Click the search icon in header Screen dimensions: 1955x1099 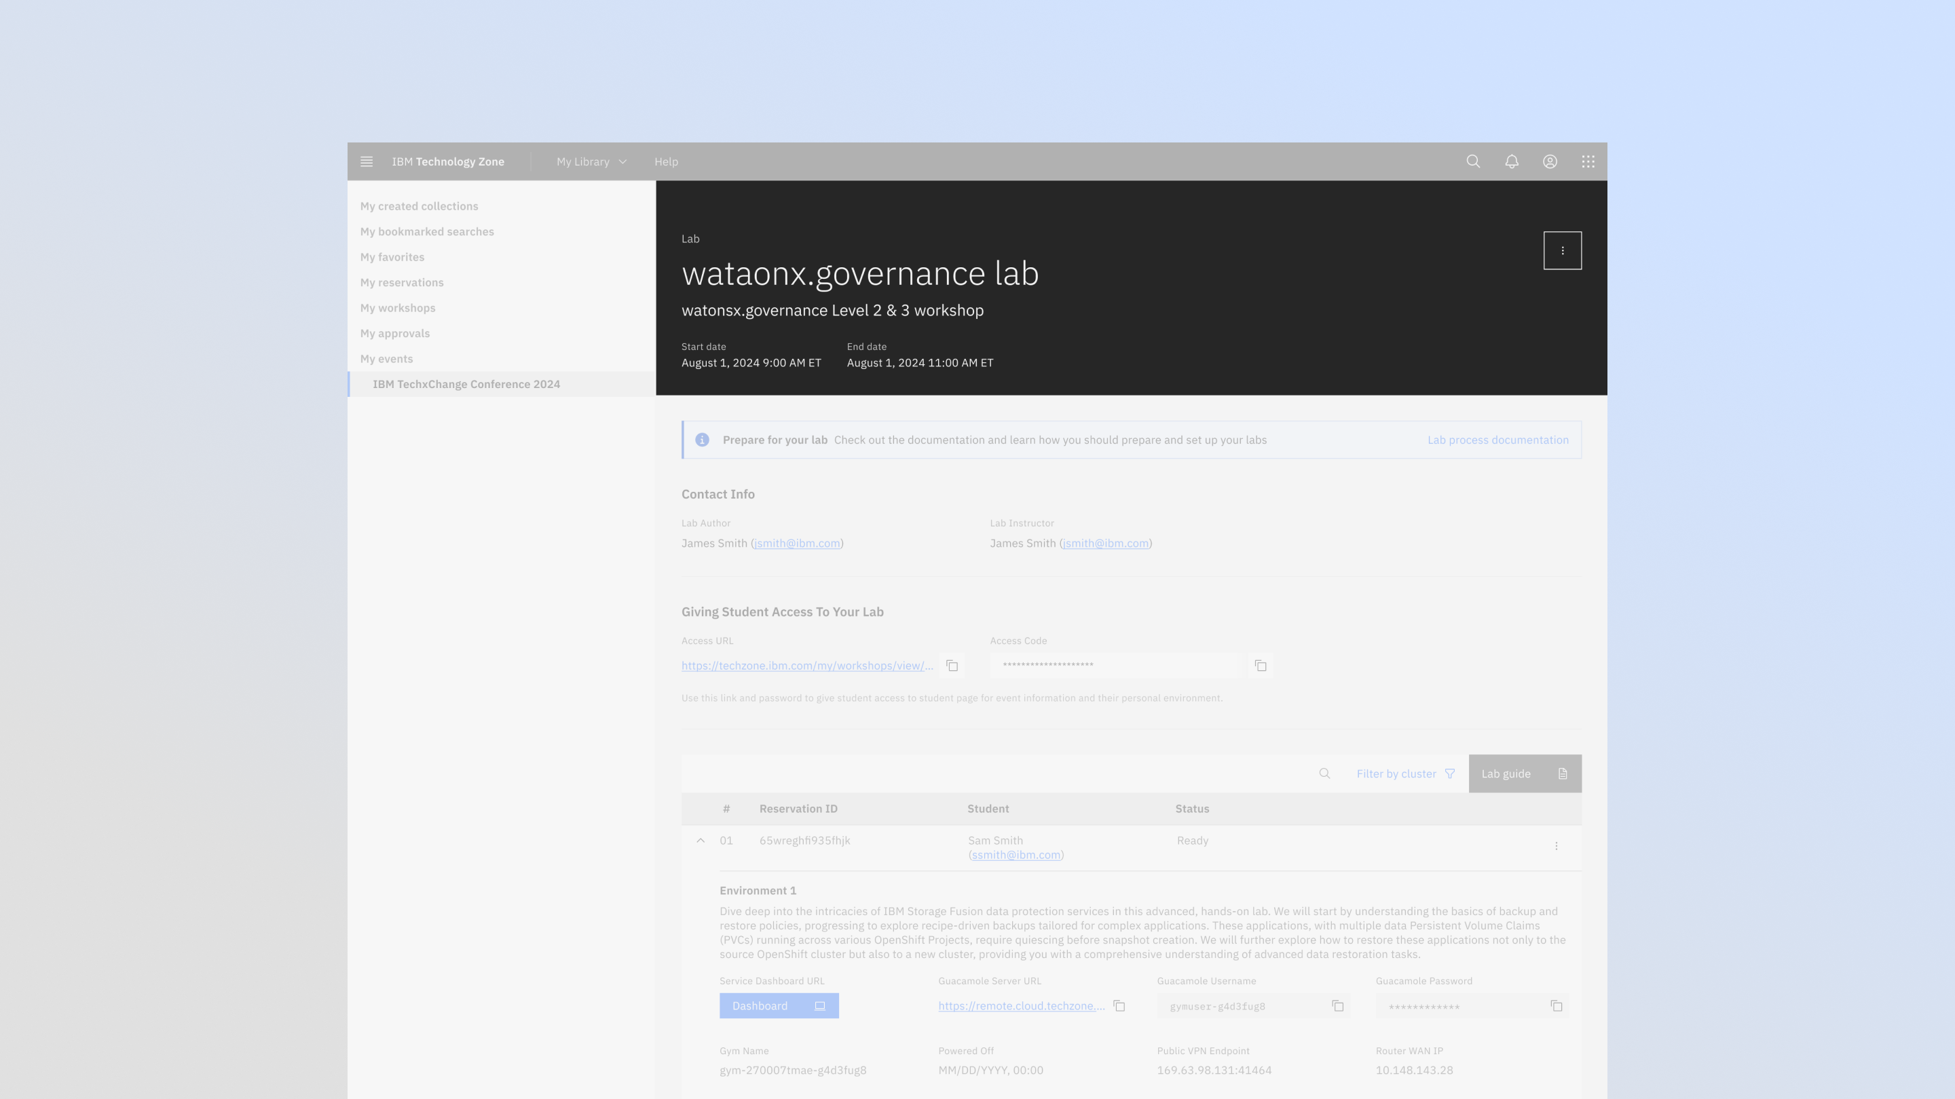[x=1473, y=161]
